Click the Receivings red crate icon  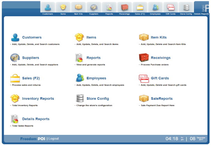click(144, 58)
